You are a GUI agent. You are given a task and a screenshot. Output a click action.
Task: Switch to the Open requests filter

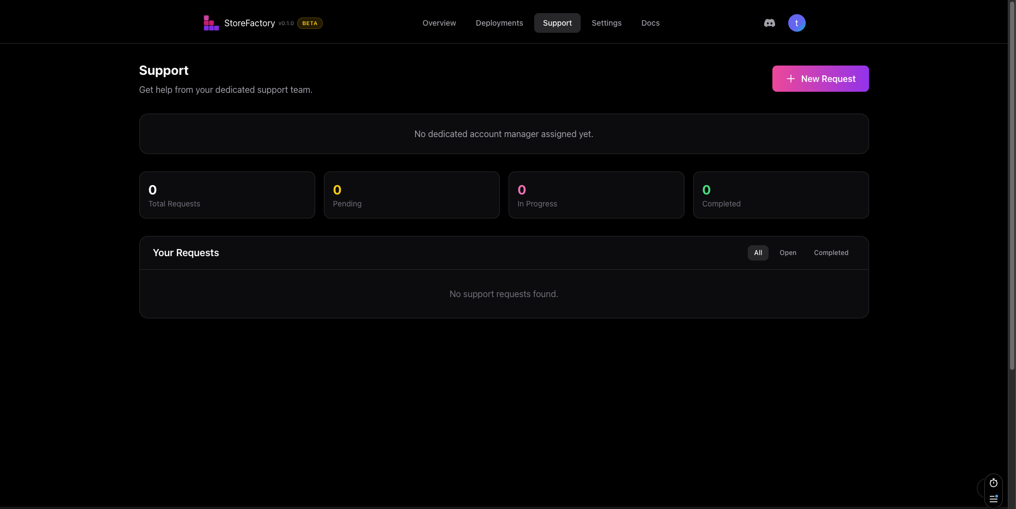click(788, 253)
